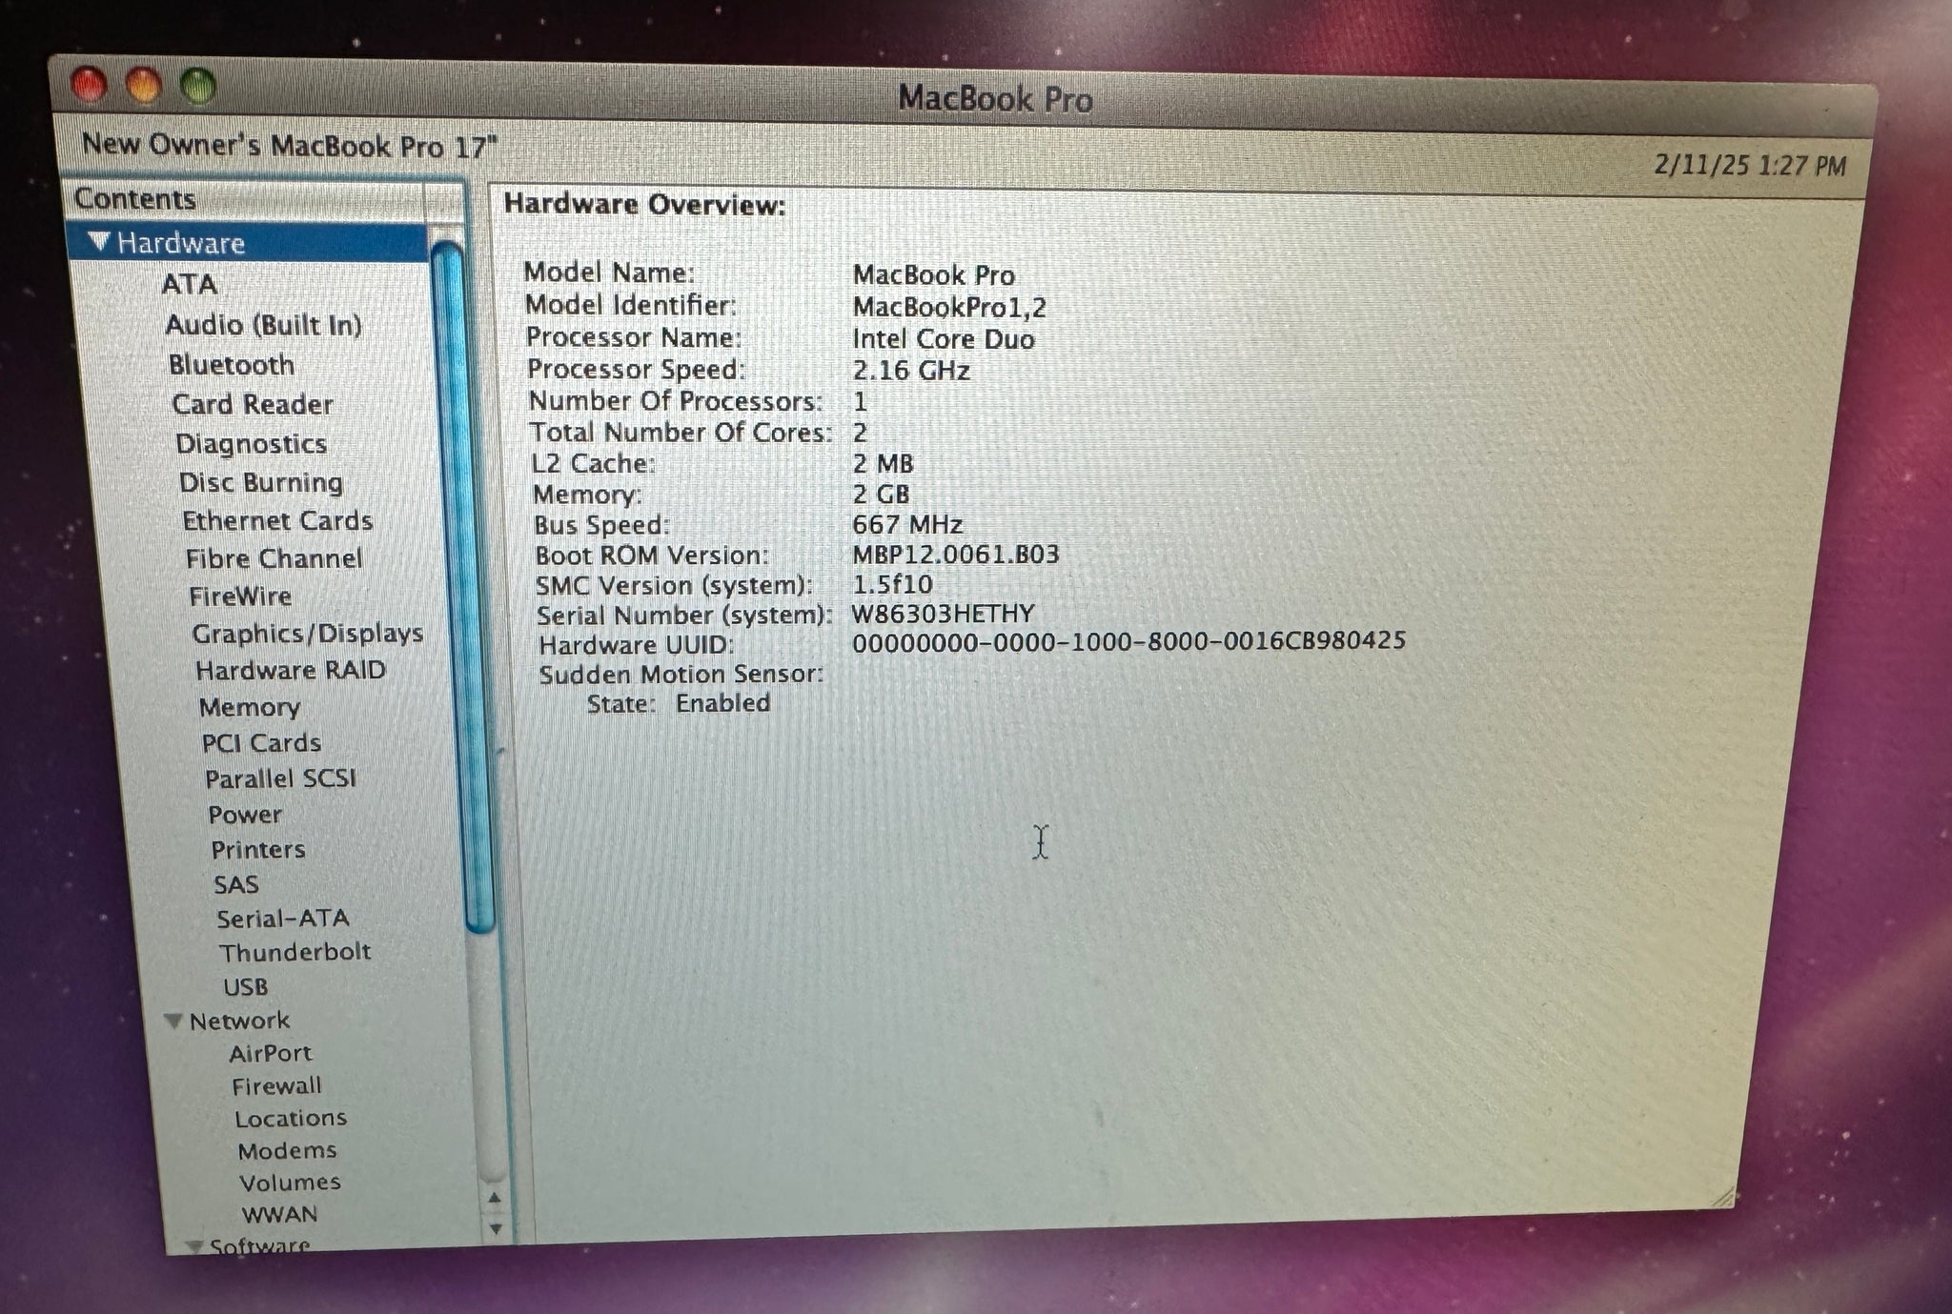1952x1314 pixels.
Task: Show Graphics/Displays information
Action: click(308, 634)
